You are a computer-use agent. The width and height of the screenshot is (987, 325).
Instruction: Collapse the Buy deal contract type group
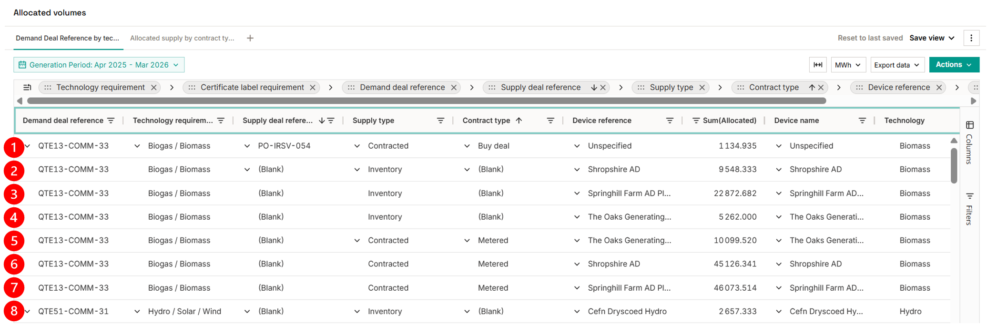(467, 146)
